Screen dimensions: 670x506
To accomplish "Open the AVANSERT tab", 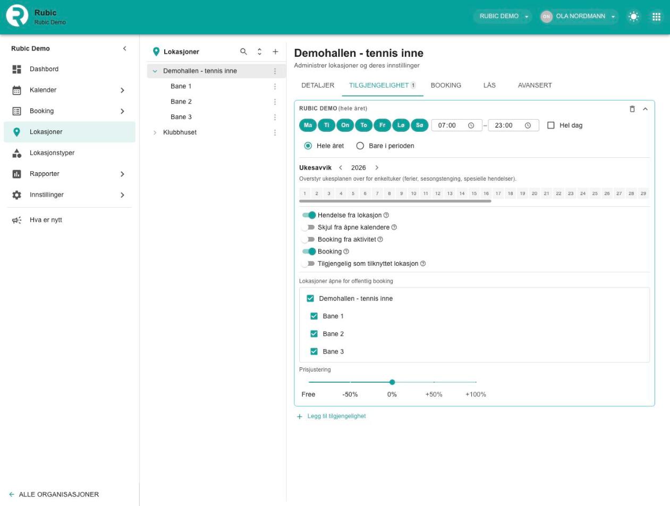I will coord(535,85).
